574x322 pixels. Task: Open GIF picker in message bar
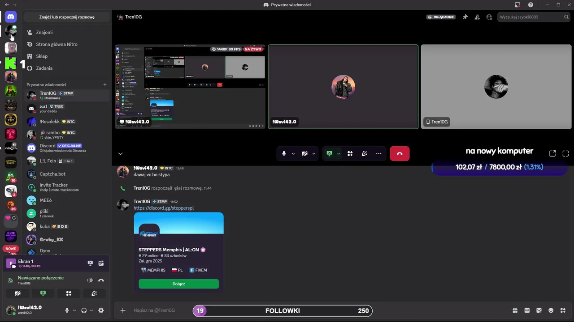(x=527, y=310)
